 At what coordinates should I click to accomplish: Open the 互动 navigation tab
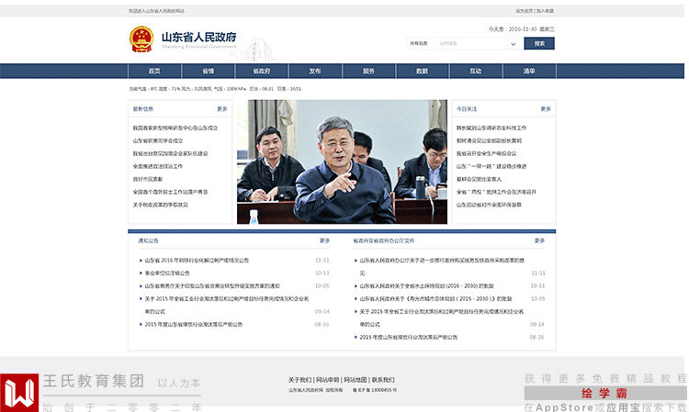pos(476,71)
